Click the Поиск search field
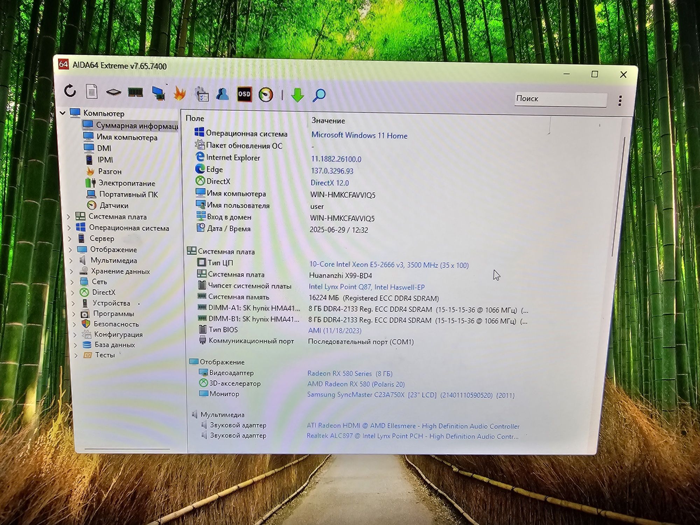Viewport: 700px width, 525px height. click(x=561, y=99)
